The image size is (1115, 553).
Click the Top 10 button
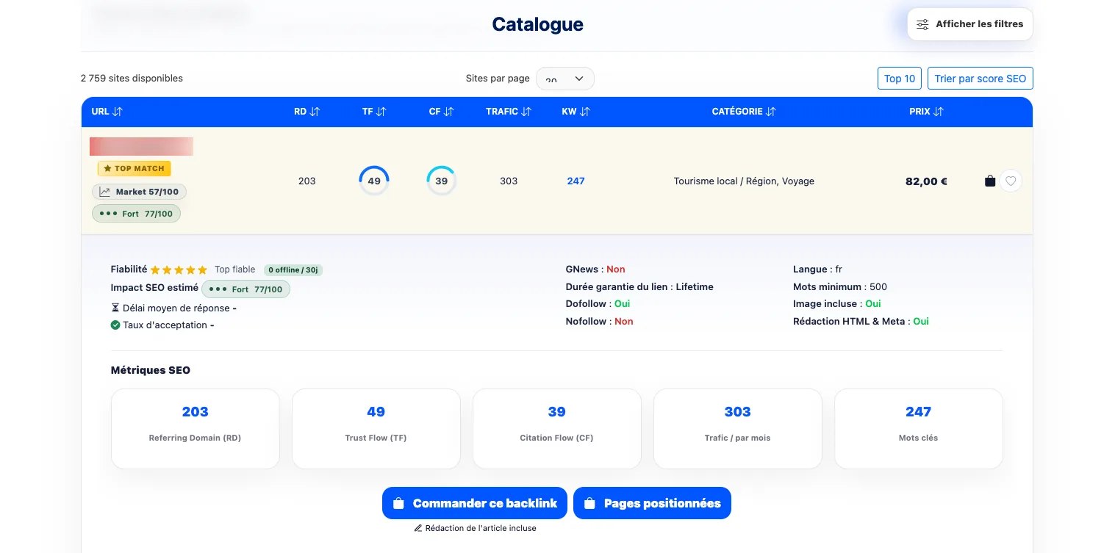point(900,79)
